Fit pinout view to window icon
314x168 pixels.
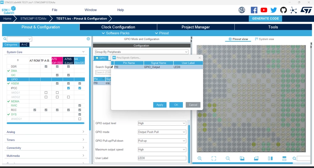(214, 158)
